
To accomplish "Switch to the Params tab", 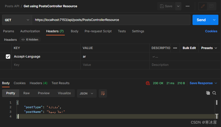I will coord(9,31).
